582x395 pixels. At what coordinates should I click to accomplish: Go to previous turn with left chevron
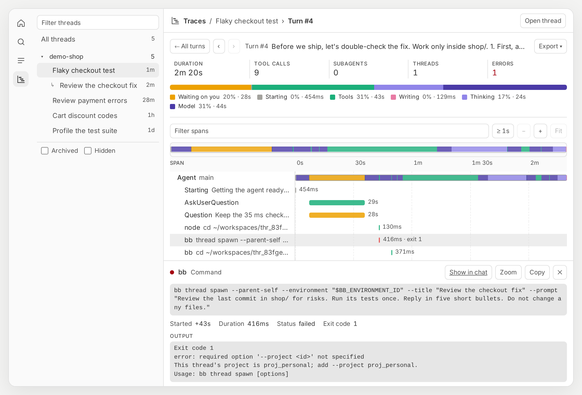tap(219, 46)
